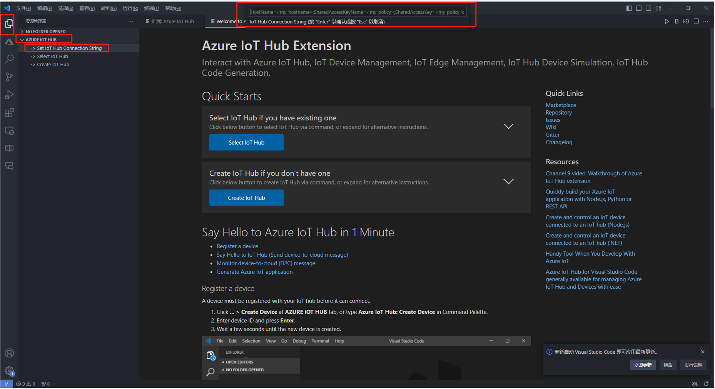The image size is (715, 389).
Task: Open the open-book icon in the activity bar
Action: click(9, 148)
